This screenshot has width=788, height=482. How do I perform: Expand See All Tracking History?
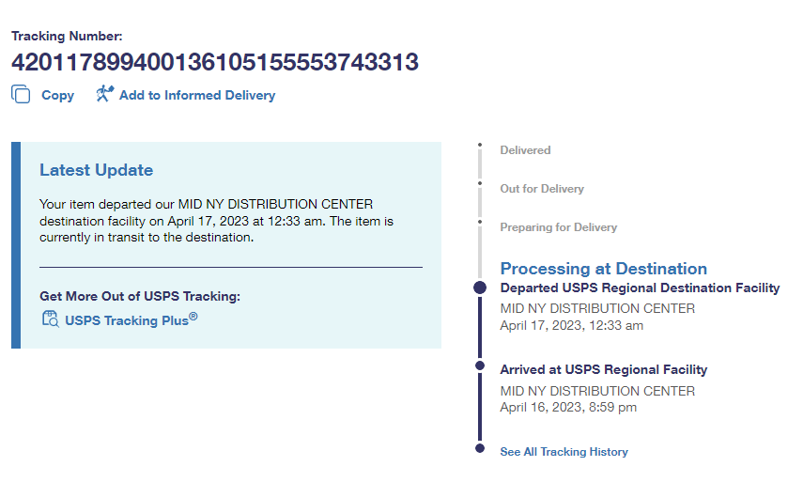[x=564, y=452]
